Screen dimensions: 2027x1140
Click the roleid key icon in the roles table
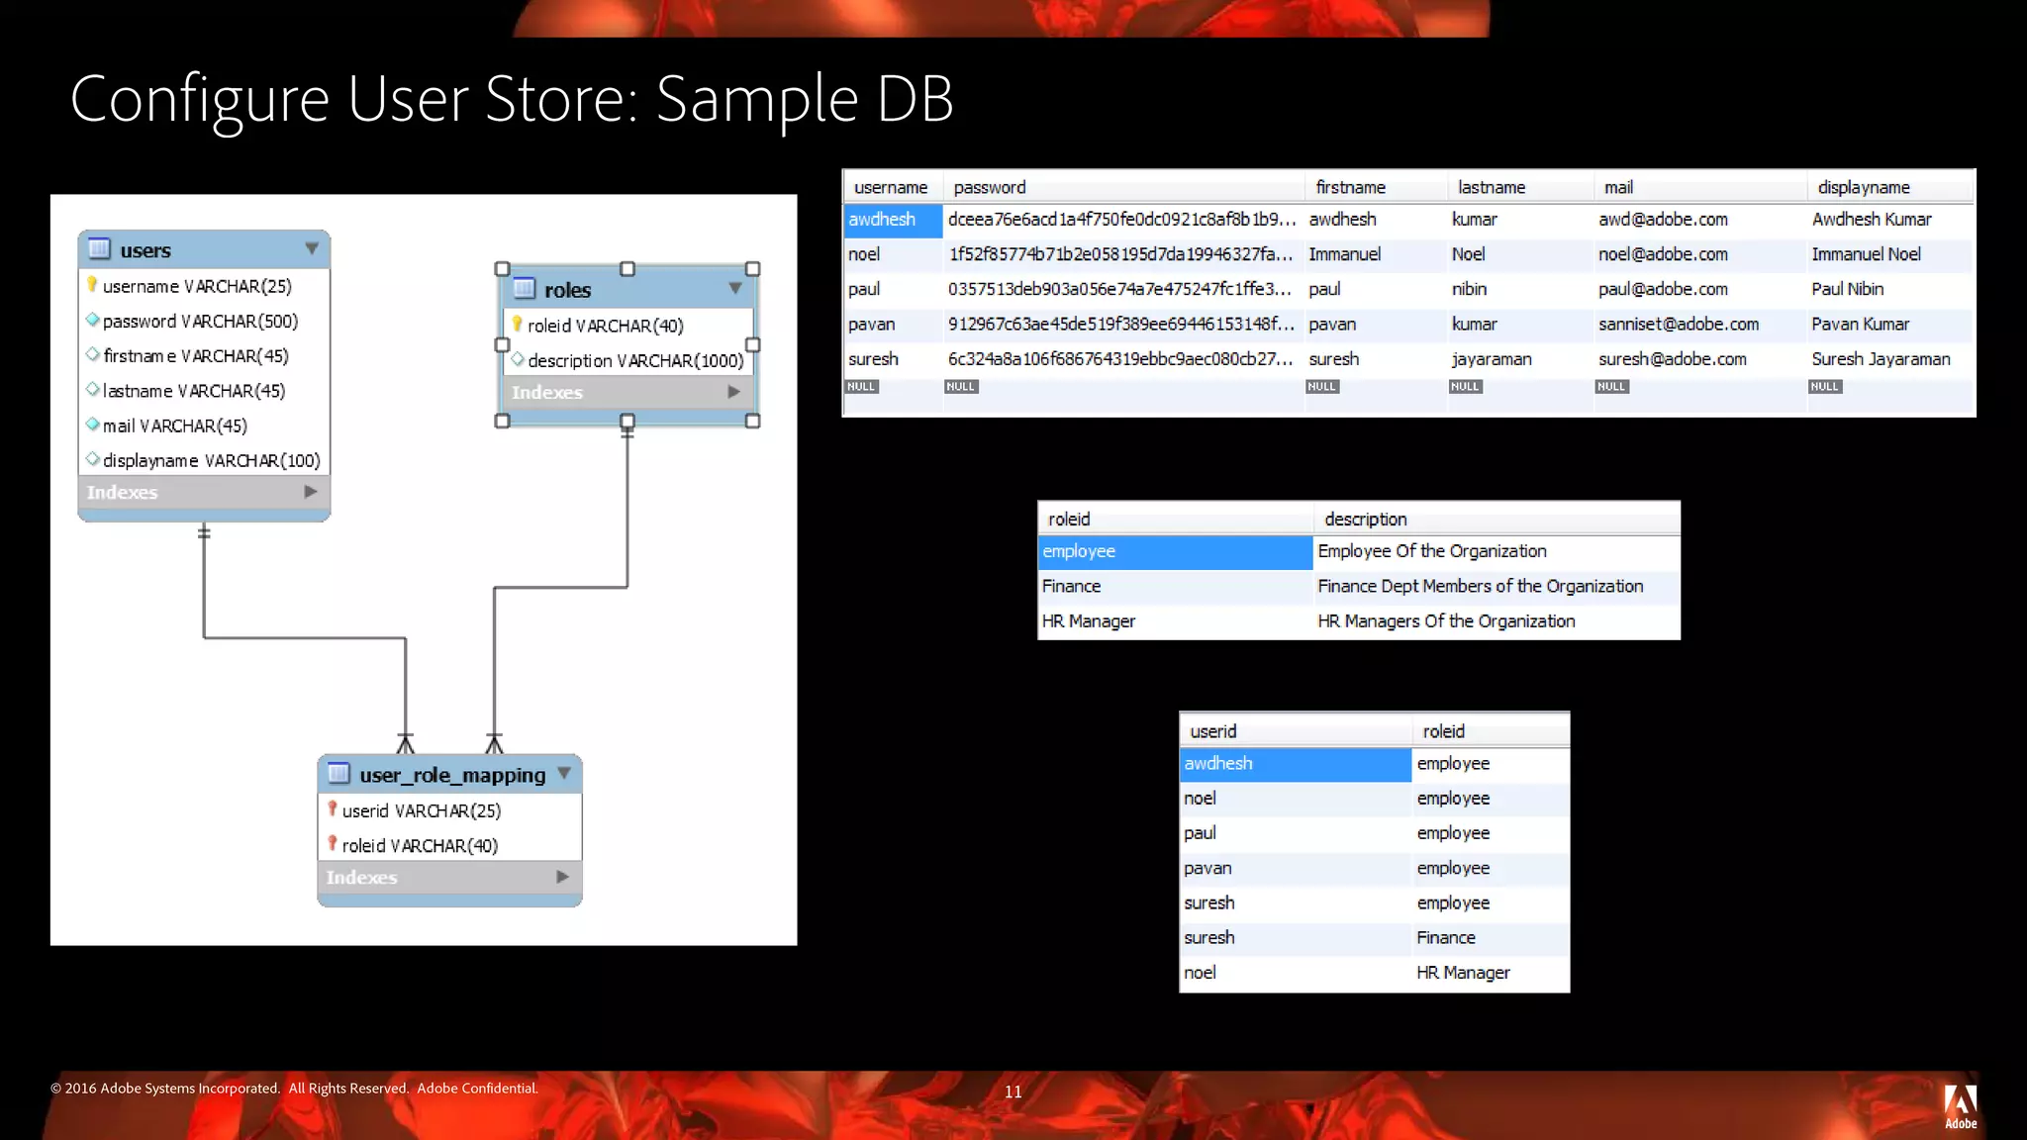517,325
